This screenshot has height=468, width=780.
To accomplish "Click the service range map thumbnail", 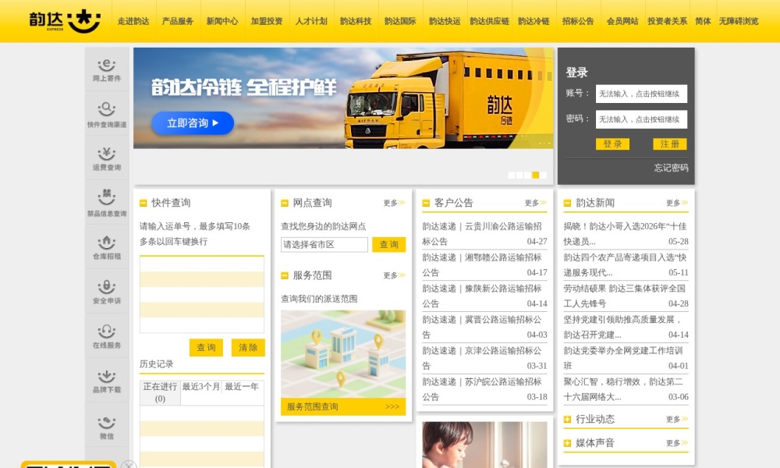I will (x=343, y=354).
